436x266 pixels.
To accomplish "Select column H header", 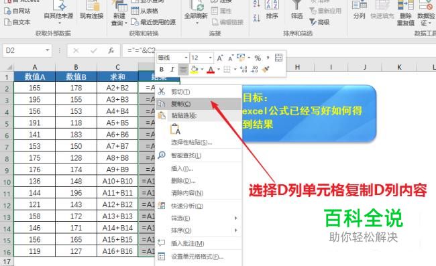I will (298, 67).
